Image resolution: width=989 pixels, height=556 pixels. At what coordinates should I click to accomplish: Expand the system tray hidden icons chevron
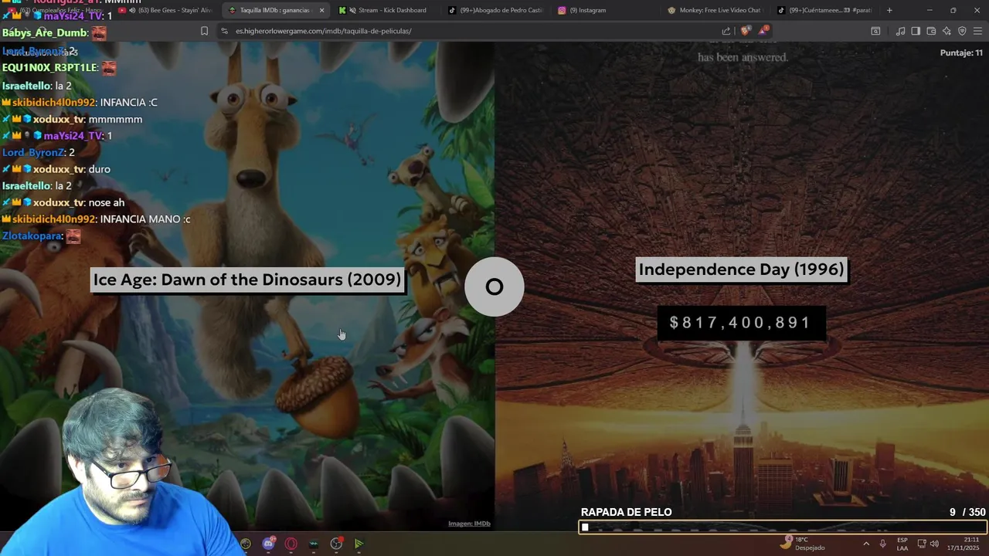coord(866,544)
